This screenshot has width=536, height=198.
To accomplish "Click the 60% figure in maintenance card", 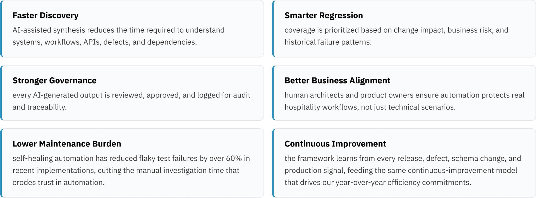I will pos(234,158).
